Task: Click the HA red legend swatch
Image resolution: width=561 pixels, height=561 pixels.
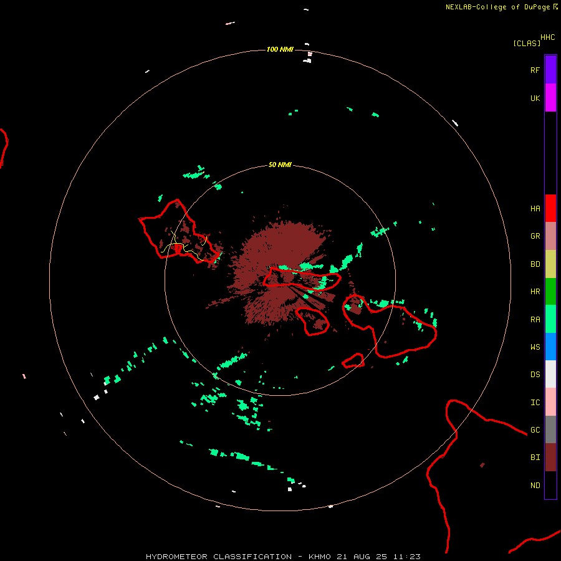Action: (x=550, y=208)
